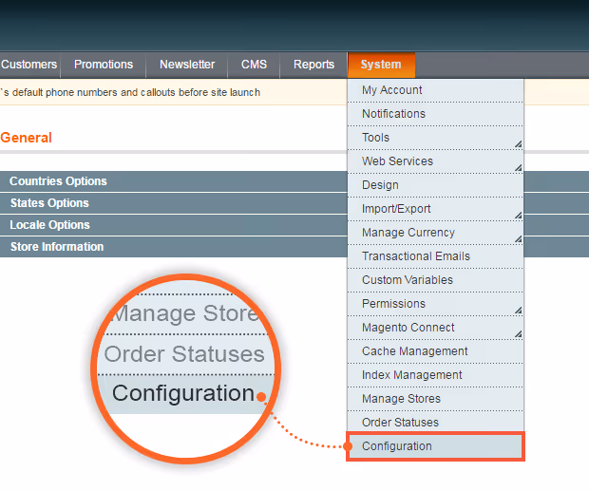Open Notifications in System menu
Viewport: 589px width, 491px height.
click(435, 114)
